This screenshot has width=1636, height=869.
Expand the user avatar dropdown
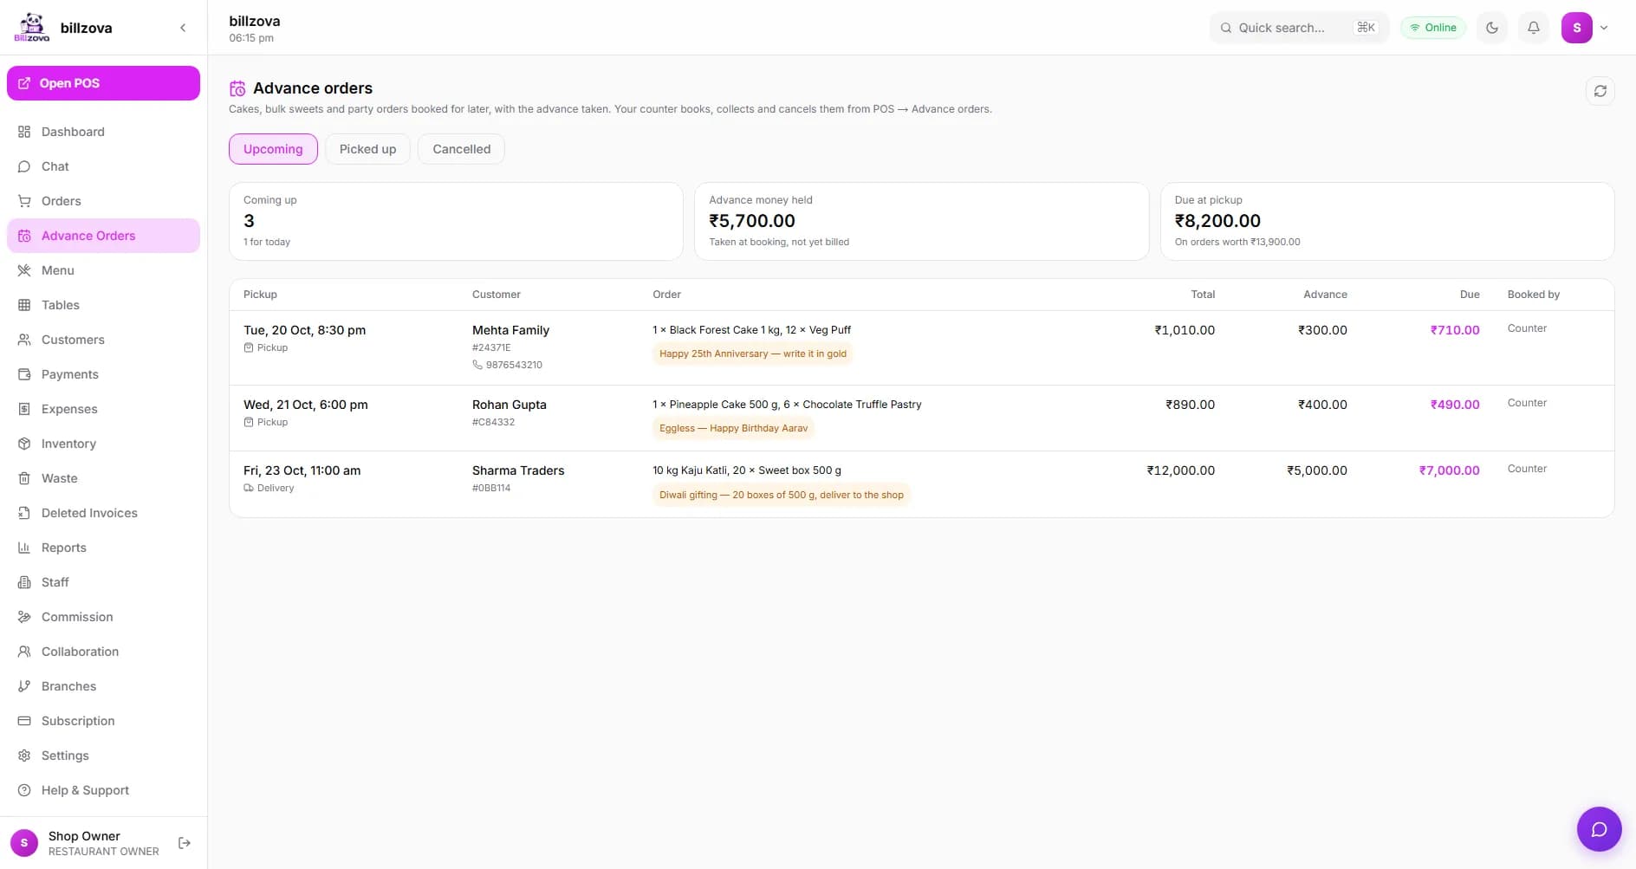coord(1586,28)
